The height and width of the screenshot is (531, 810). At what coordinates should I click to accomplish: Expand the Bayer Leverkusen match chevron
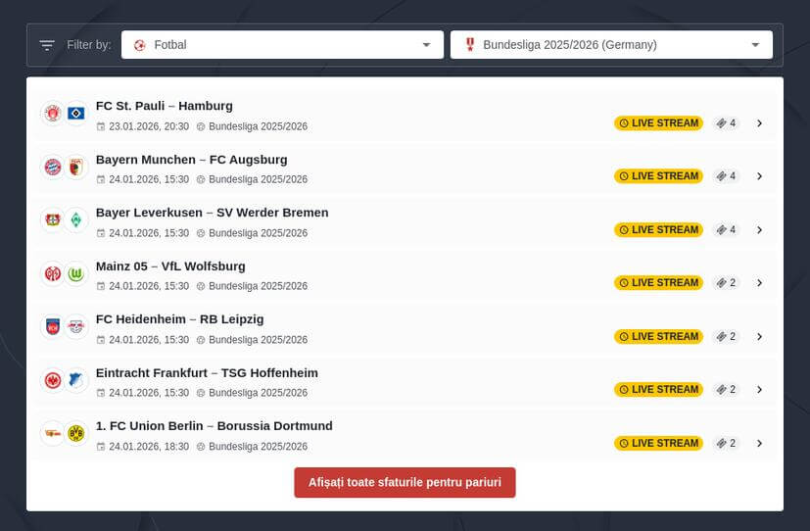pyautogui.click(x=759, y=230)
